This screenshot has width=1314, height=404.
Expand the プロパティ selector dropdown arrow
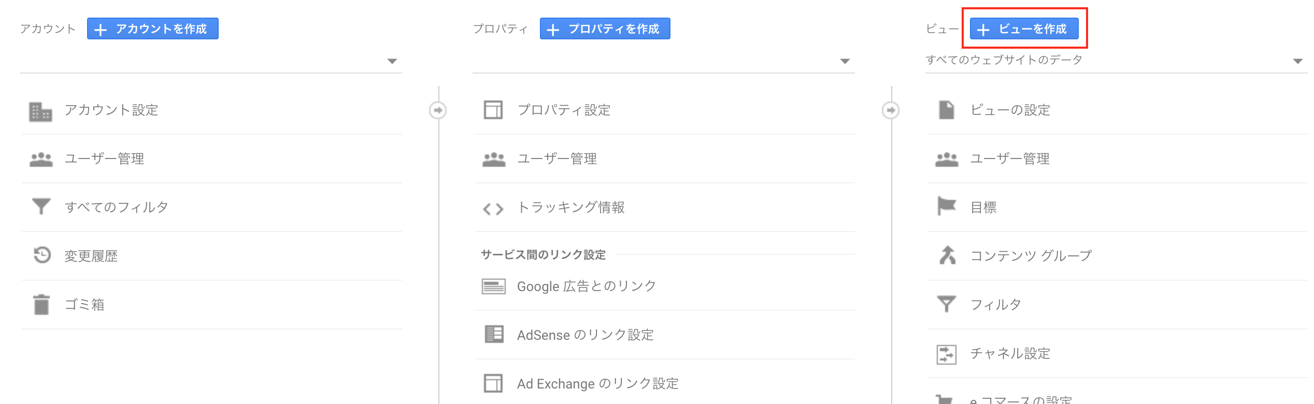tap(845, 61)
